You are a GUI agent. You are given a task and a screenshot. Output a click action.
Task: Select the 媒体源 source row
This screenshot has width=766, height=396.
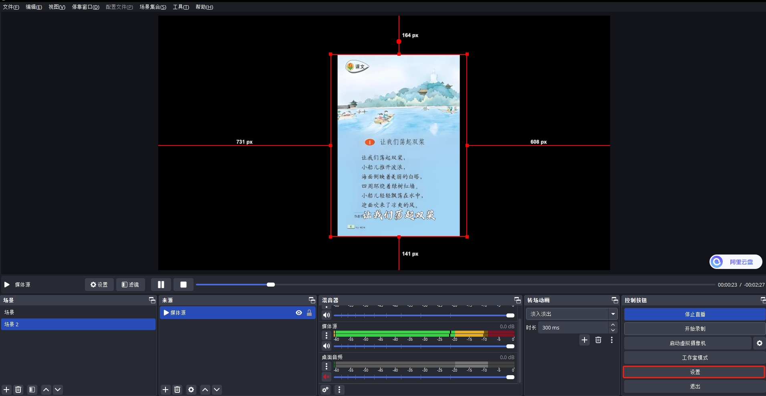pos(238,313)
